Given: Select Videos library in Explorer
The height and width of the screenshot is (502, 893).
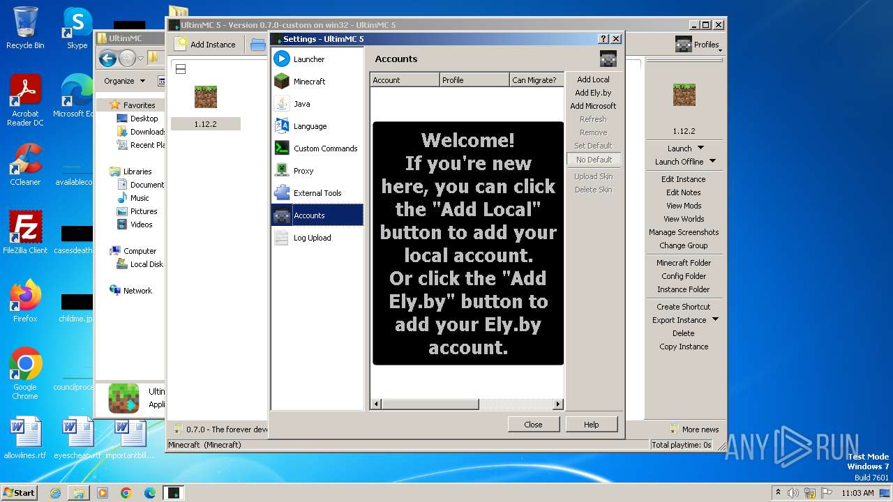Looking at the screenshot, I should pos(141,225).
